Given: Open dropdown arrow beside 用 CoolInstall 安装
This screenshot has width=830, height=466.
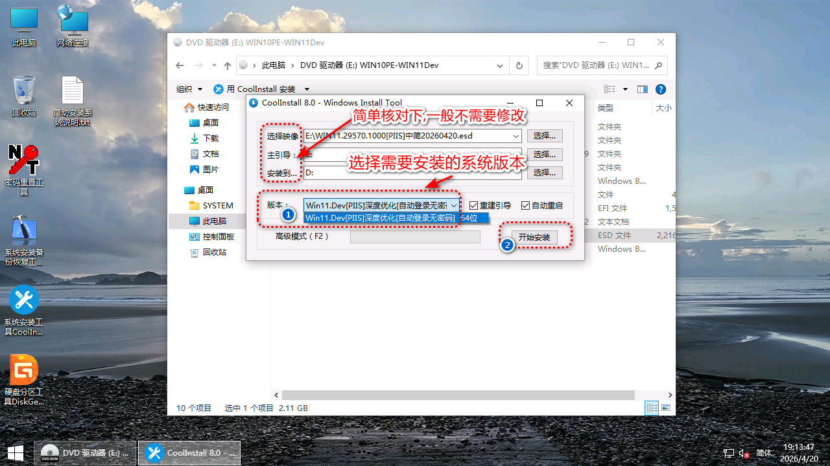Looking at the screenshot, I should 307,89.
